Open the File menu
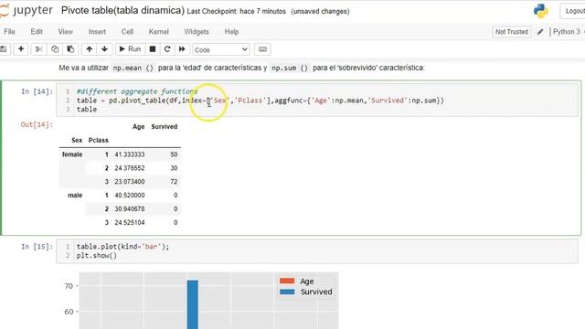 point(9,32)
